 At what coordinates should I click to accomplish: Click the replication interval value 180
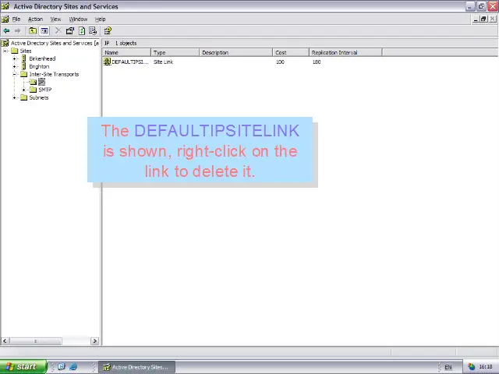pyautogui.click(x=317, y=62)
